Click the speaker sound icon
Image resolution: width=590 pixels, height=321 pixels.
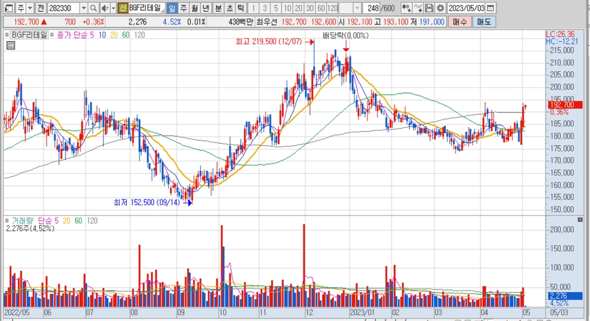(104, 8)
